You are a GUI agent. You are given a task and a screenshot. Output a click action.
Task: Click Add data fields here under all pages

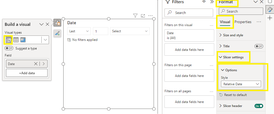pyautogui.click(x=189, y=102)
